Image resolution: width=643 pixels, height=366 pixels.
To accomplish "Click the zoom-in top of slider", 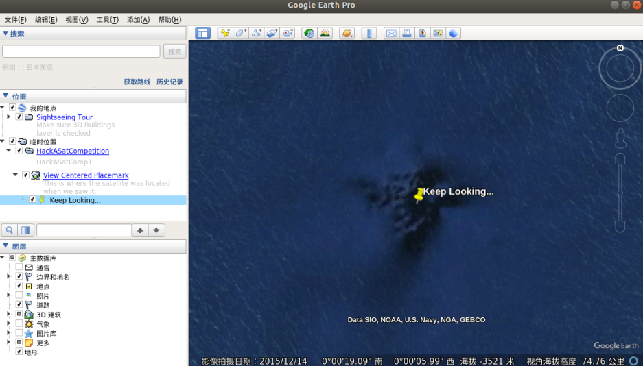I will (620, 159).
